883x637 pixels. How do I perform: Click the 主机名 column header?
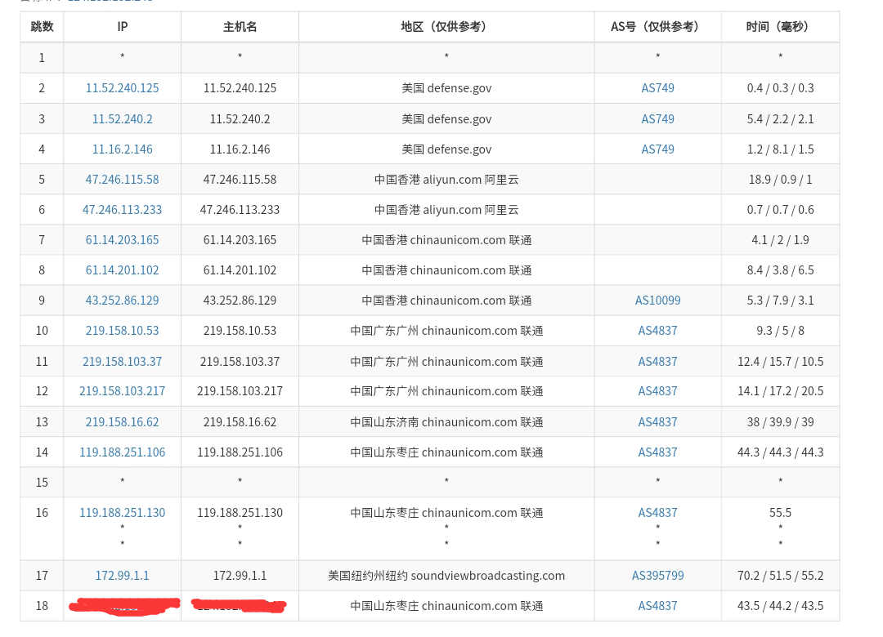(x=240, y=27)
